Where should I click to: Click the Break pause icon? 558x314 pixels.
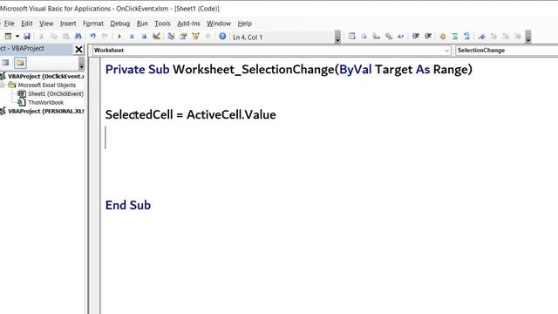point(132,37)
